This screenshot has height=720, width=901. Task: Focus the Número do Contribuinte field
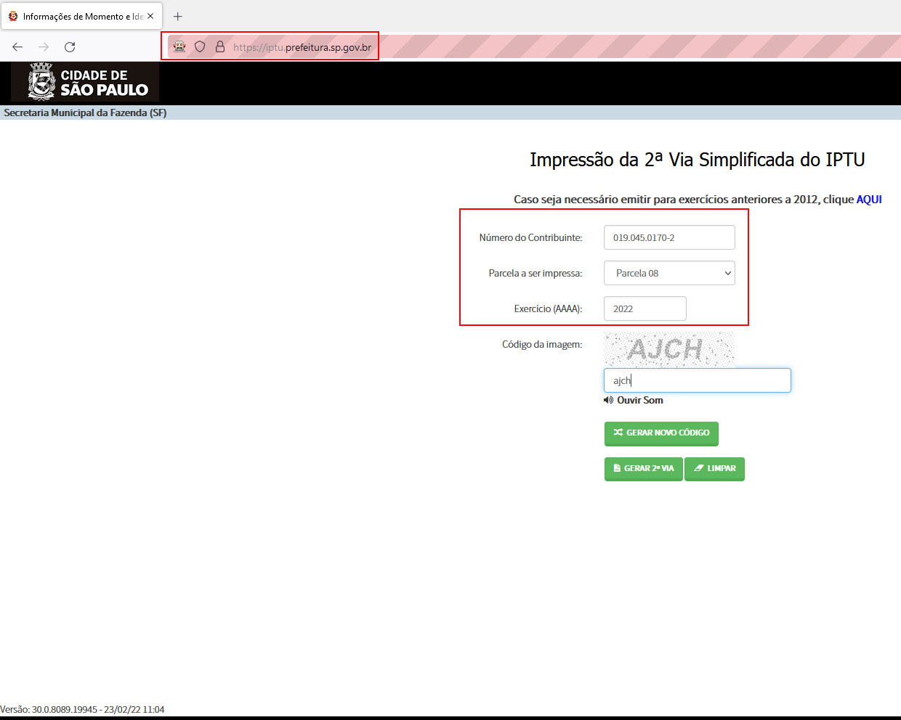pos(669,237)
